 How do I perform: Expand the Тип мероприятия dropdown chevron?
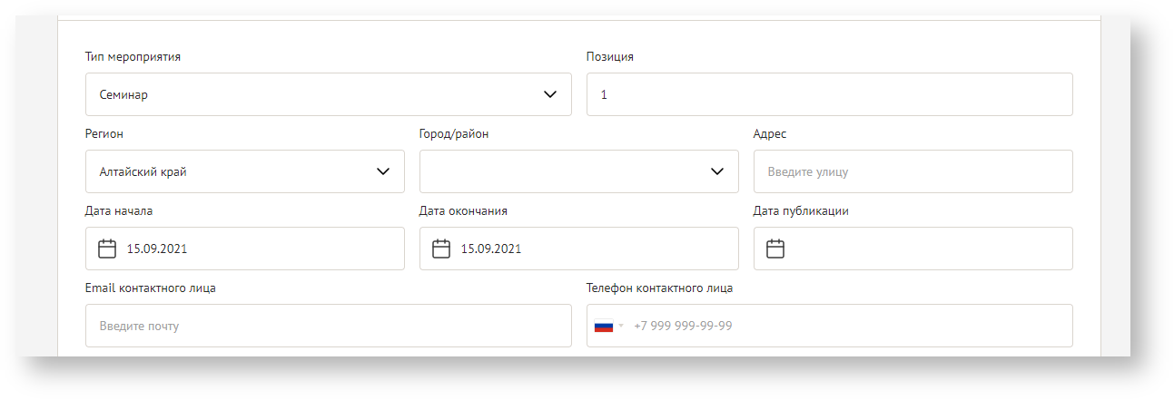click(549, 94)
